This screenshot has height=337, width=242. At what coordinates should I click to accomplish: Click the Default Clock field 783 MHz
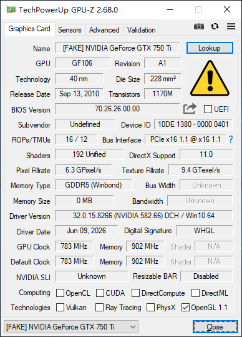pos(74,261)
